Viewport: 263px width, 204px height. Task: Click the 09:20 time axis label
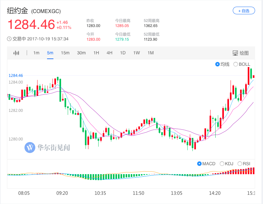(x=62, y=193)
